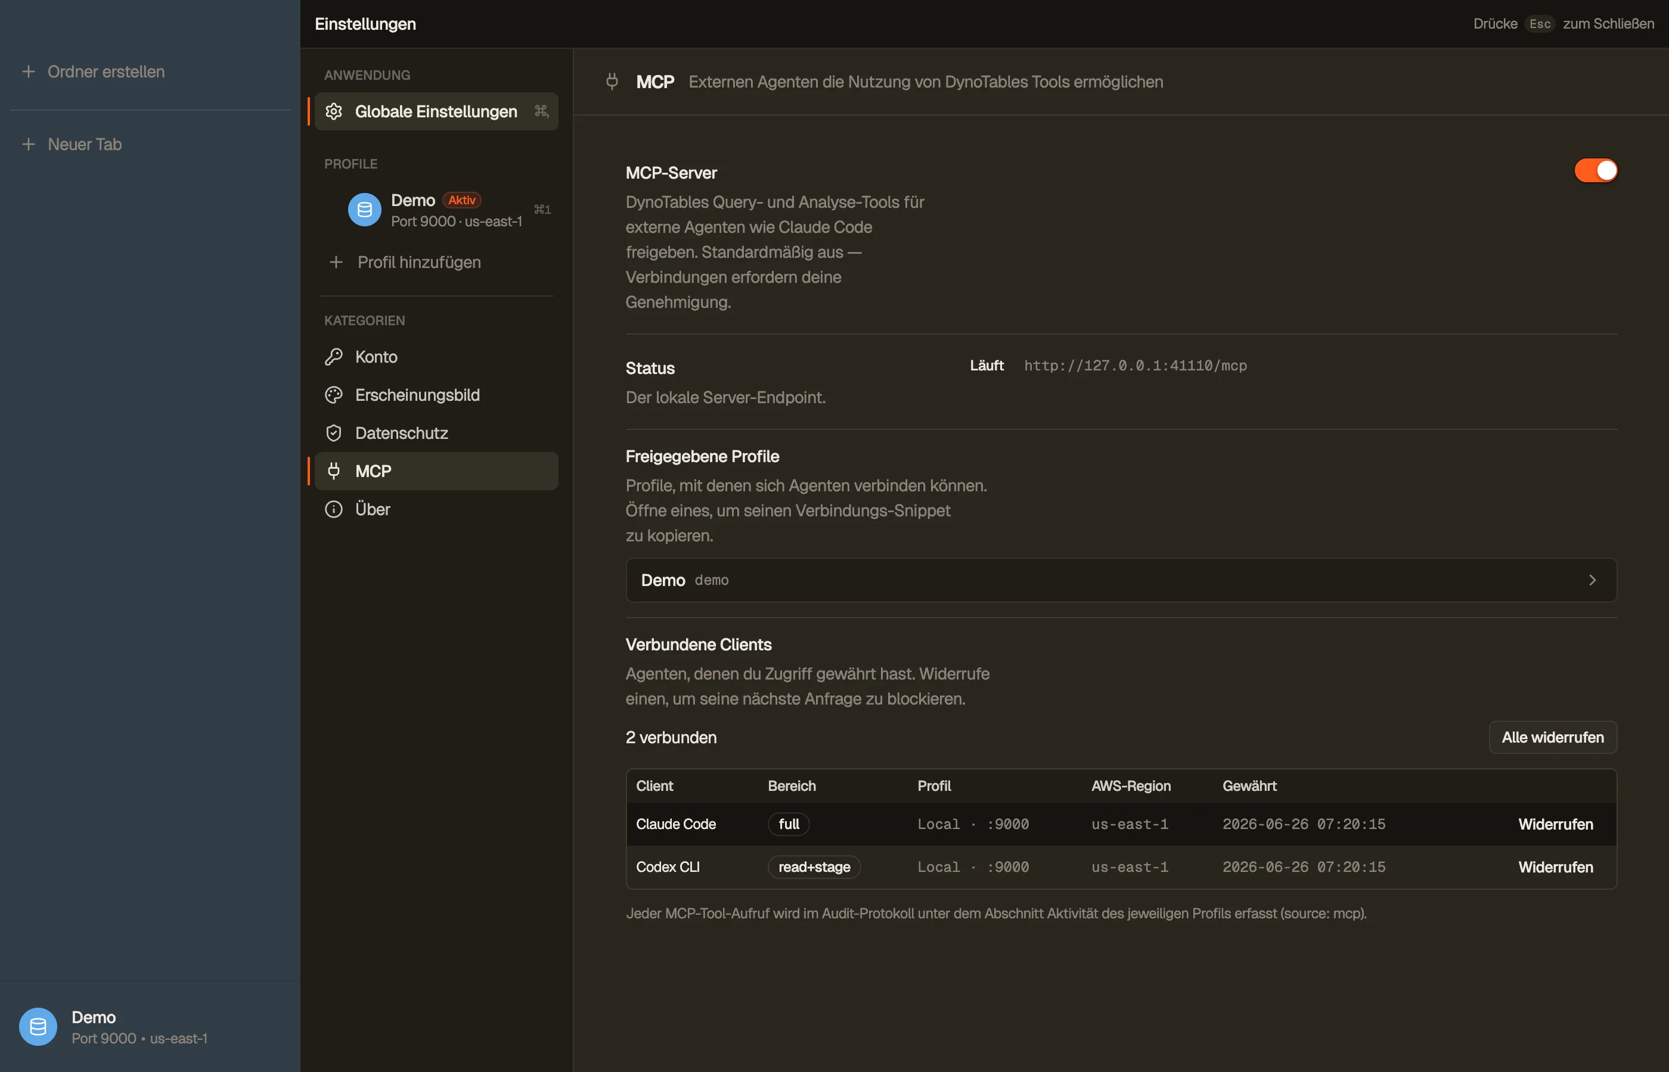Image resolution: width=1669 pixels, height=1072 pixels.
Task: Turn off the MCP-Server toggle
Action: [1595, 170]
